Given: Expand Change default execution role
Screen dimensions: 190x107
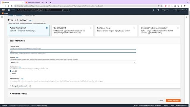Looking at the screenshot, I should pyautogui.click(x=20, y=86).
